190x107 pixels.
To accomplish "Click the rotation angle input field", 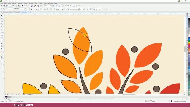I will 38,9.
